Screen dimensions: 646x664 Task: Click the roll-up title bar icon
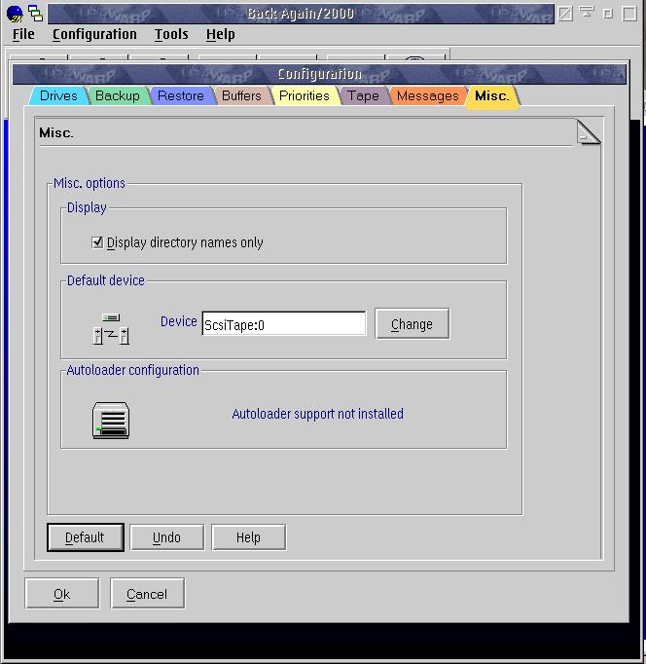tap(587, 14)
